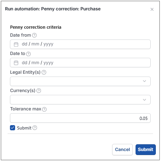Expand the Legal Entity(s) dropdown

coord(80,81)
